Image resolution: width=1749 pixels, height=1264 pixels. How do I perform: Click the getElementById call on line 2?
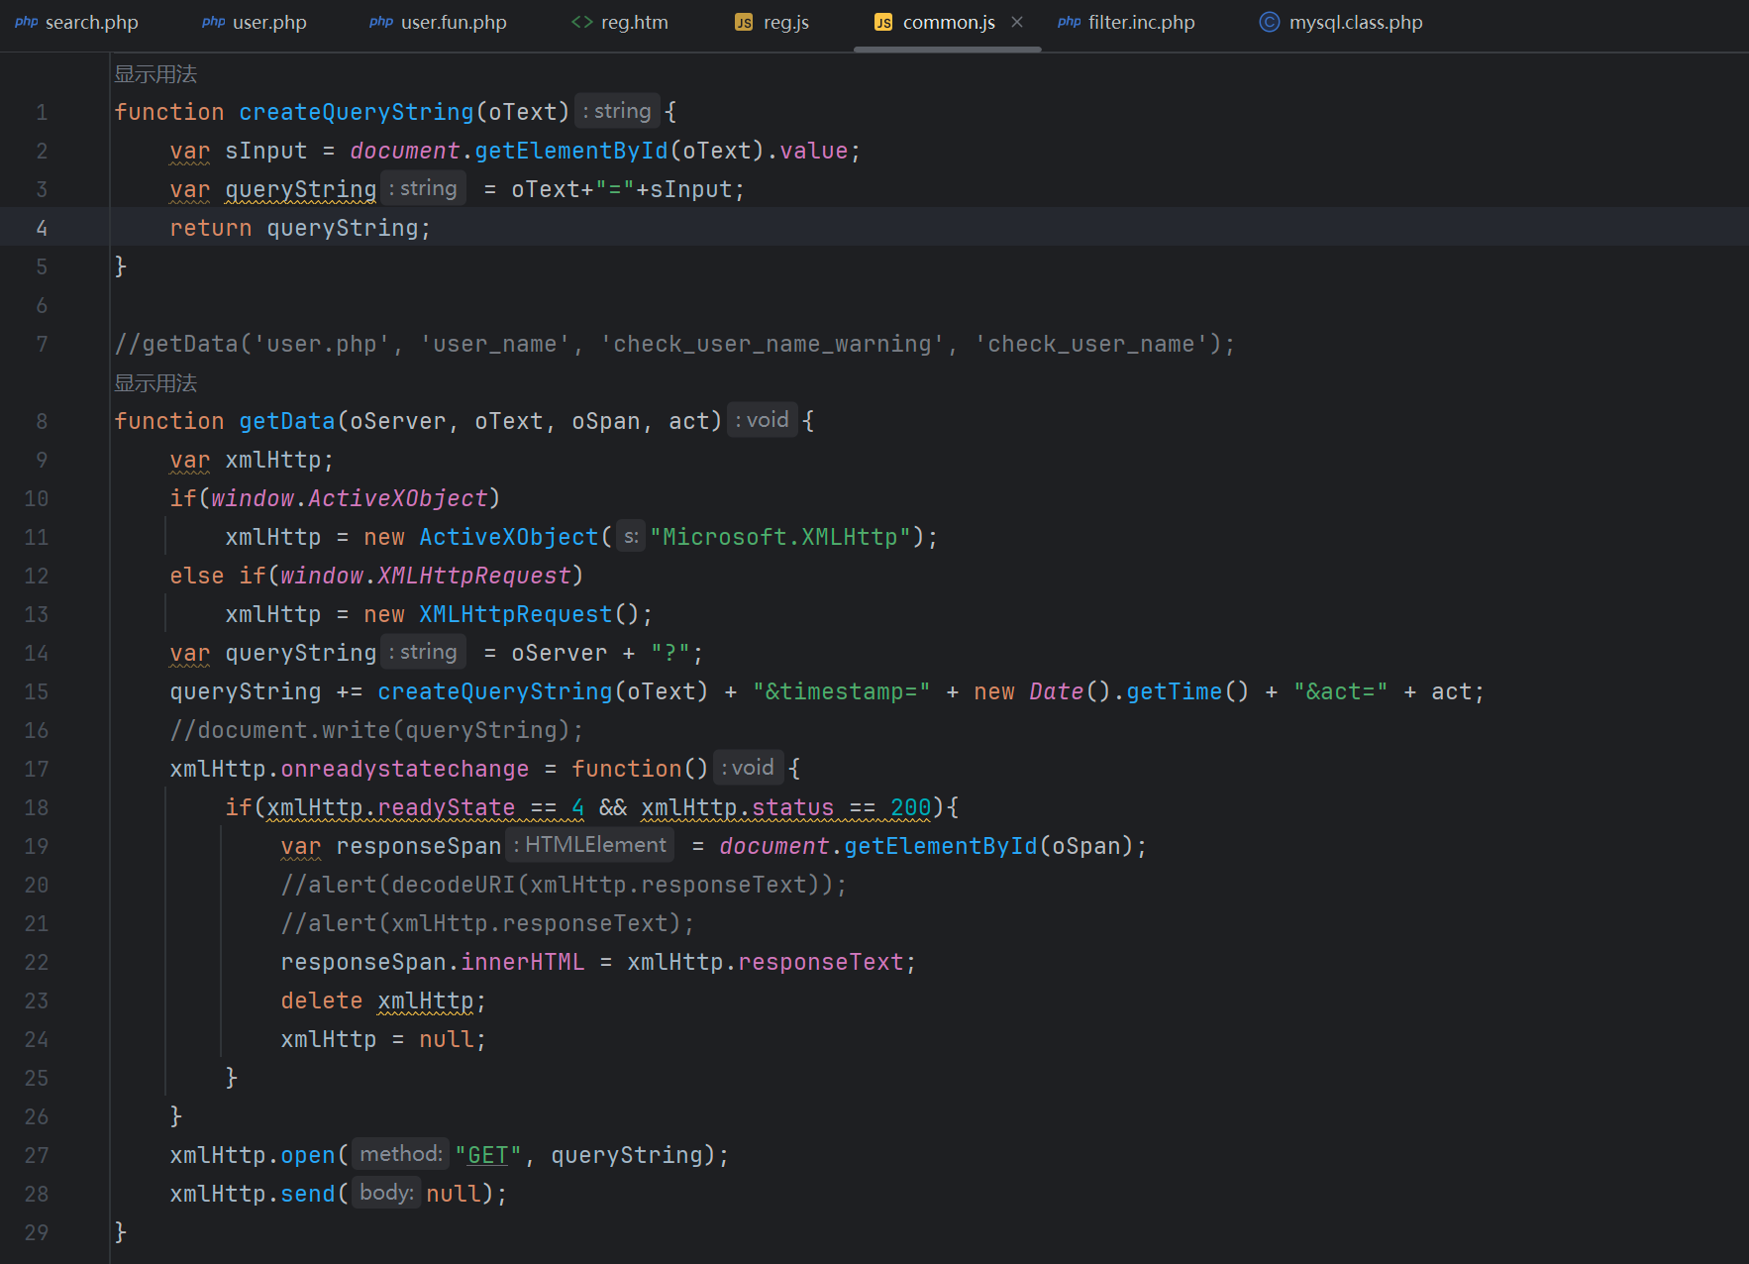[x=571, y=151]
